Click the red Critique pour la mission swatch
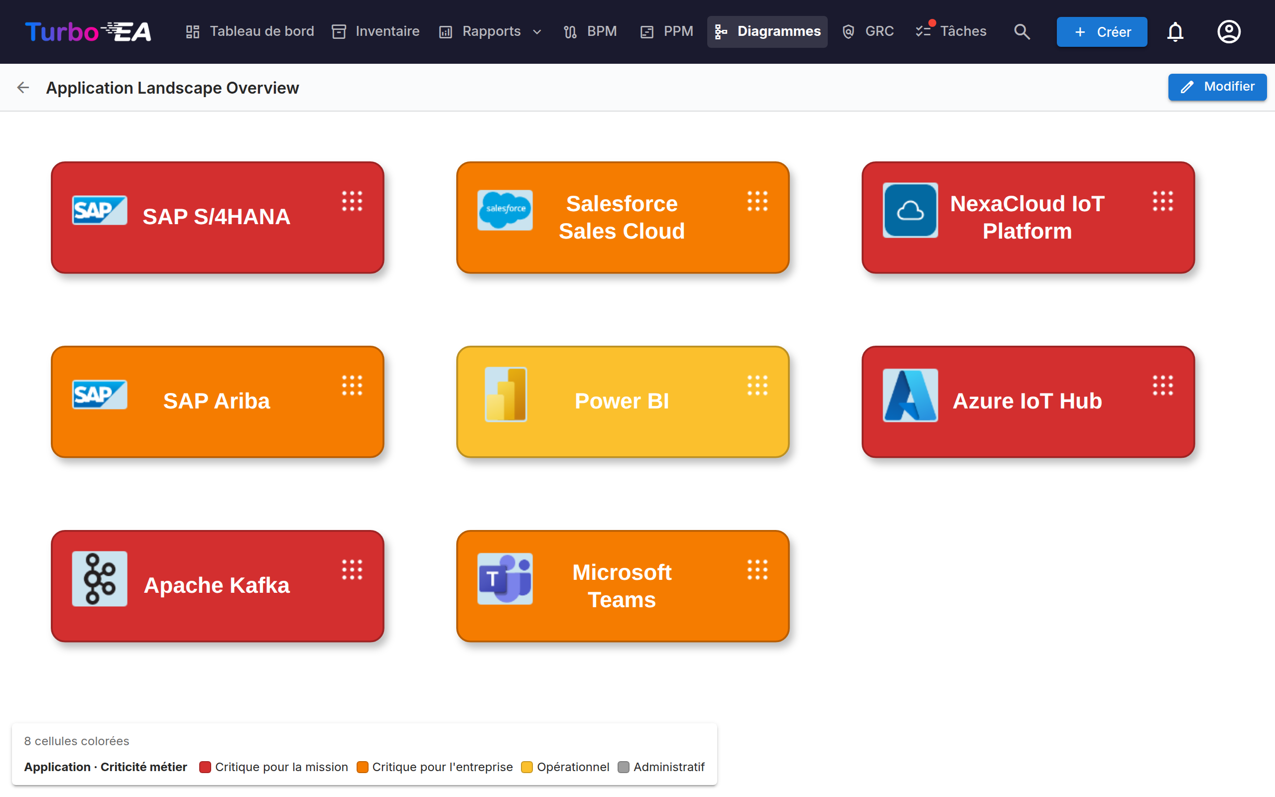The width and height of the screenshot is (1275, 797). pos(205,767)
